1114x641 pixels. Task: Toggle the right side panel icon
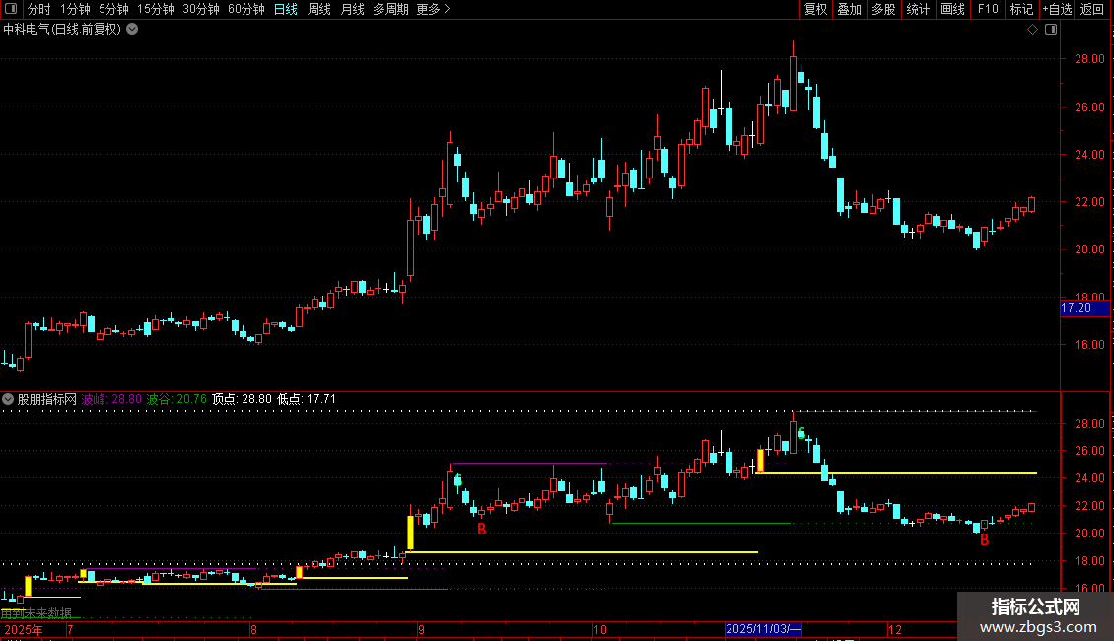pos(1051,30)
